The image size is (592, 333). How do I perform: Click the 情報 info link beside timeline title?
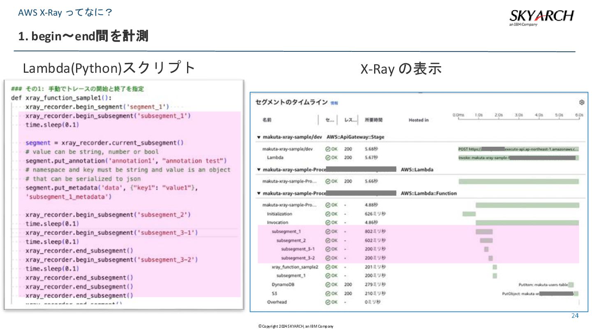pos(334,103)
